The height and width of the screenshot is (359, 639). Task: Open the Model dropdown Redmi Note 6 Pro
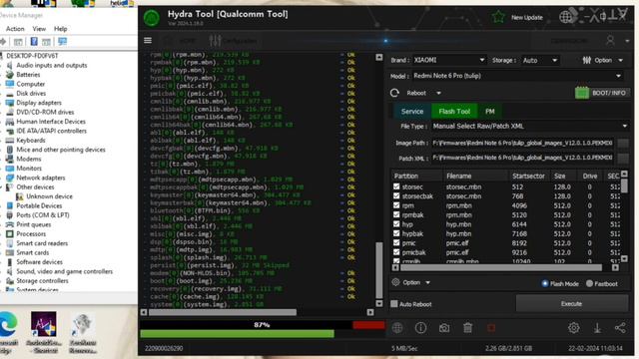point(517,76)
